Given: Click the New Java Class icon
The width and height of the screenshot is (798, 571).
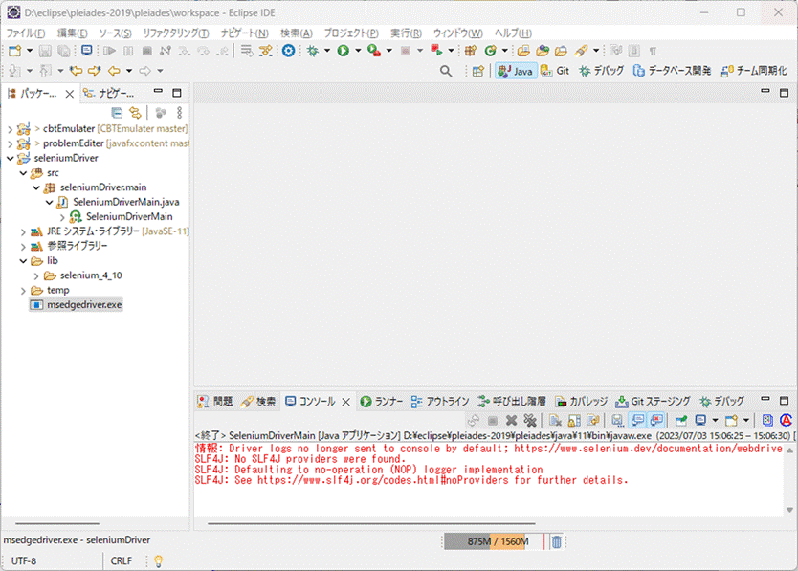Looking at the screenshot, I should 490,51.
